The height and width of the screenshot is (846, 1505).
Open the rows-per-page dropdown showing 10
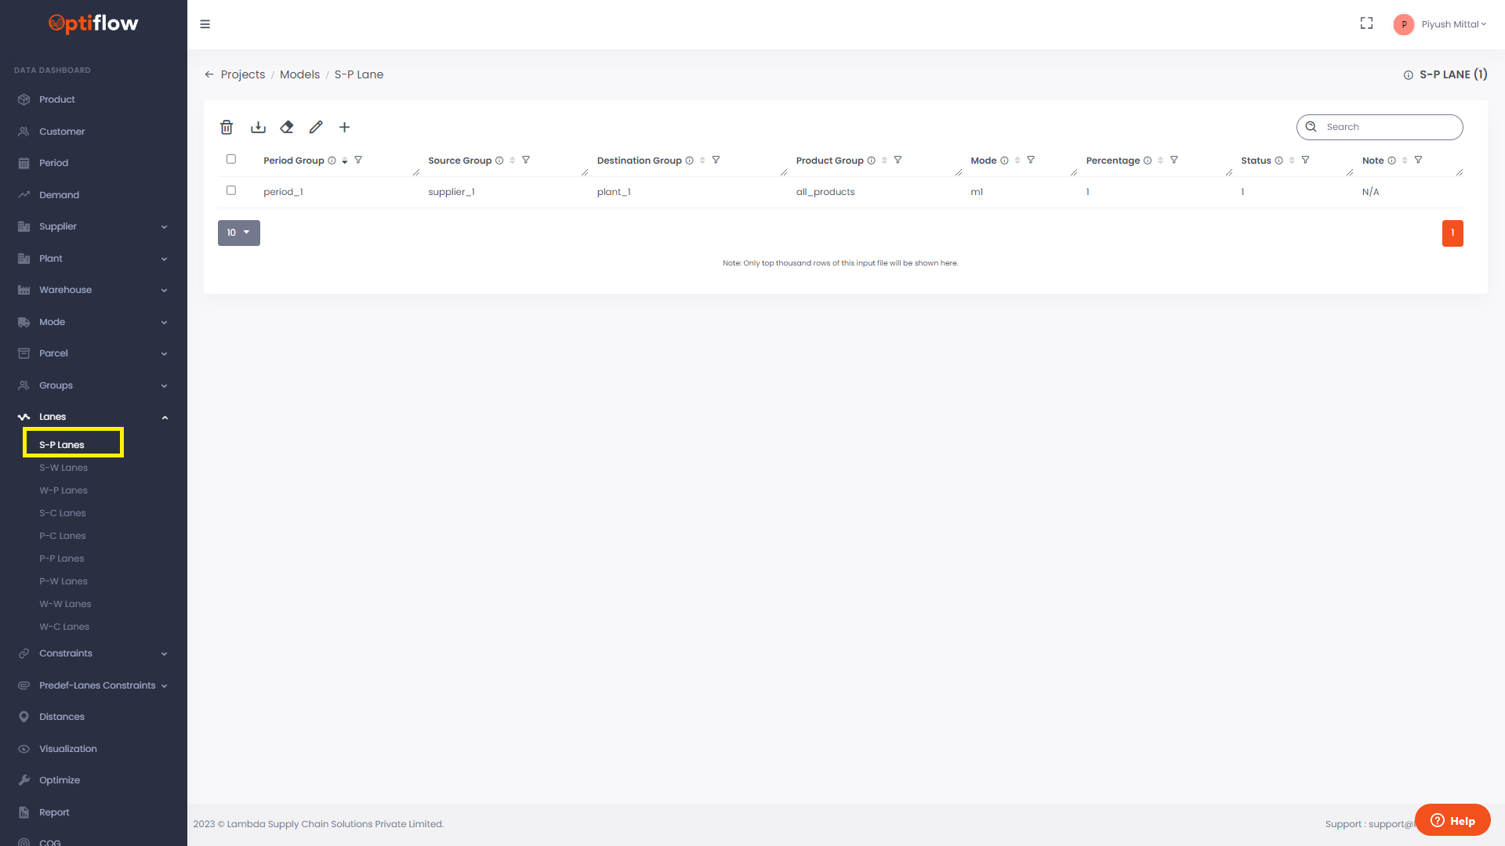point(238,233)
